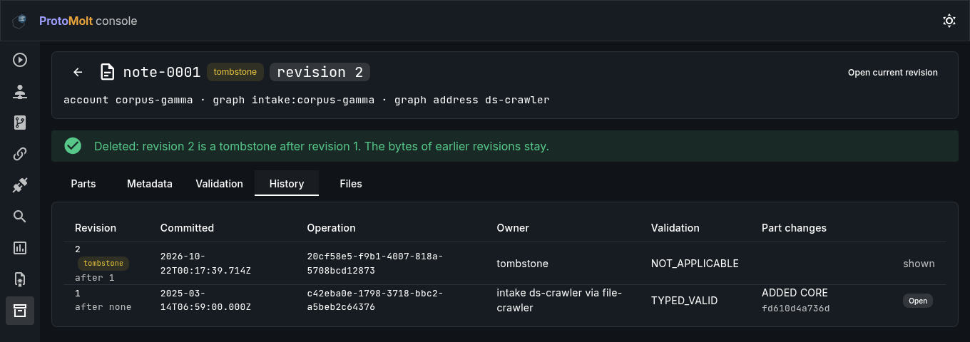The width and height of the screenshot is (970, 342).
Task: Click the ProtoMolt console title
Action: tap(88, 21)
